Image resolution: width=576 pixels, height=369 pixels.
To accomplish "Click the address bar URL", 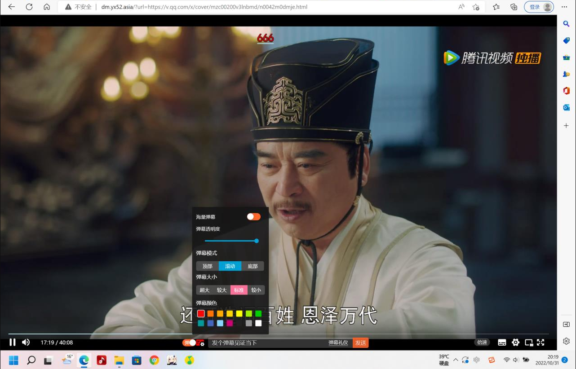I will [x=204, y=7].
